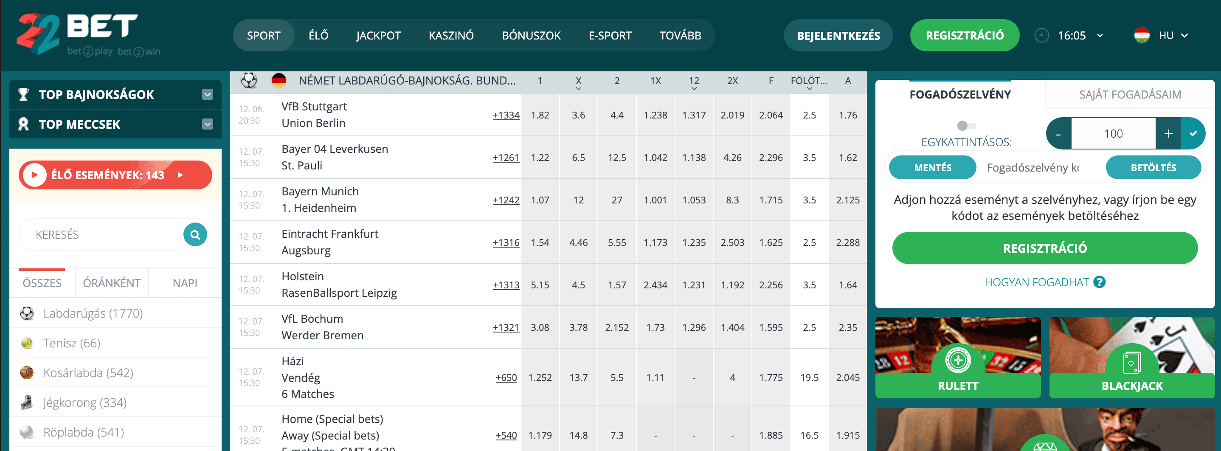This screenshot has width=1221, height=451.
Task: Switch to the NAPI tab
Action: (x=185, y=283)
